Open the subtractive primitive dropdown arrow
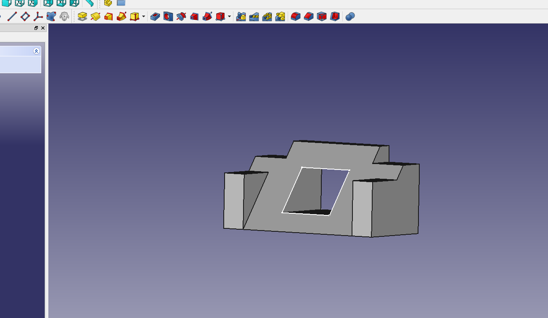 pyautogui.click(x=230, y=17)
